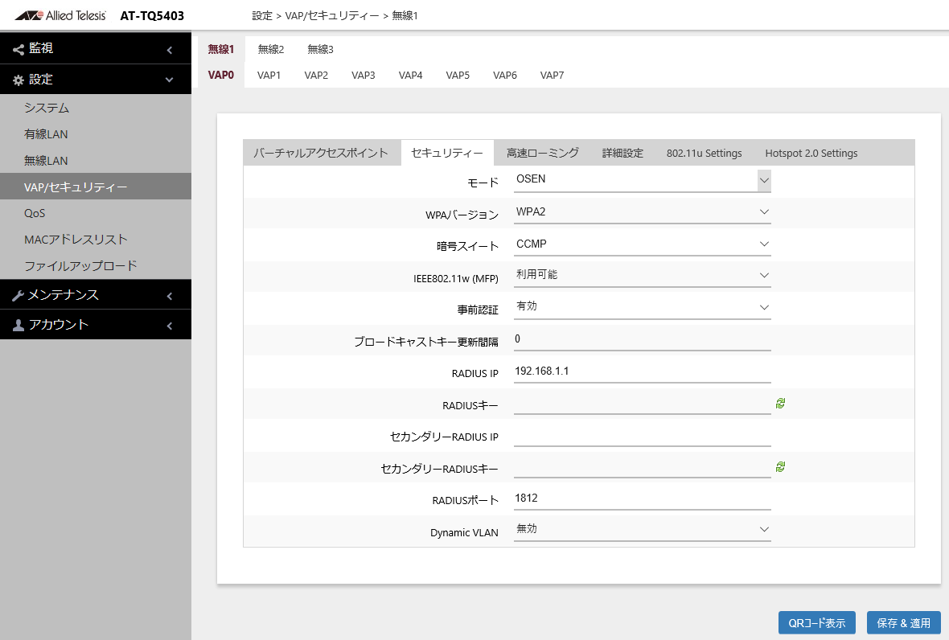949x640 pixels.
Task: Switch to the 無線2 tab
Action: point(270,49)
